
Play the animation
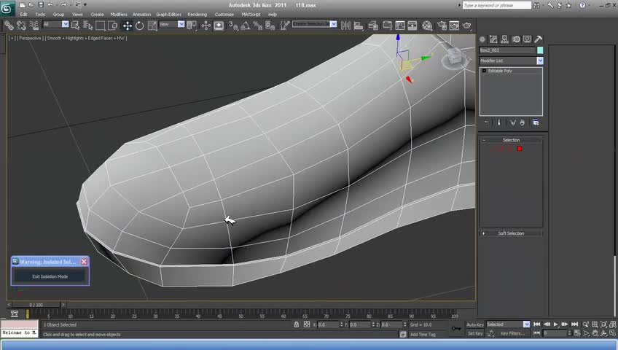pos(555,324)
